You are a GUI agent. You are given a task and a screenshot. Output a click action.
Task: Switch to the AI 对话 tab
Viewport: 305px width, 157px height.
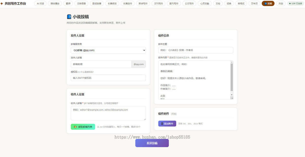40,4
